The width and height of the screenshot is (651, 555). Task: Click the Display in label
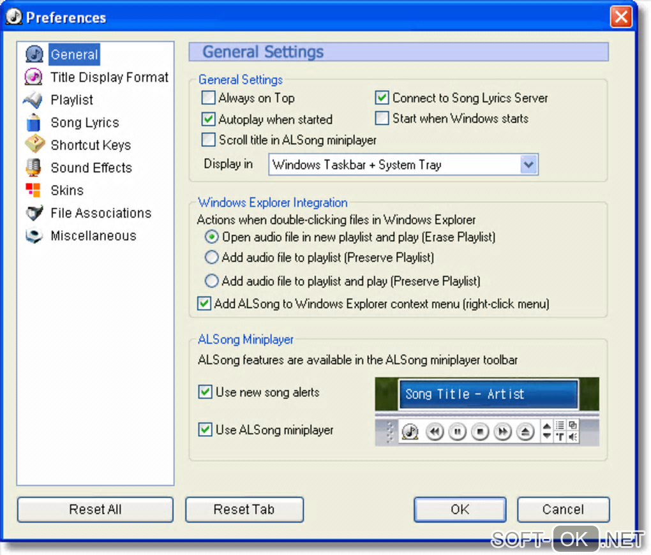coord(228,164)
